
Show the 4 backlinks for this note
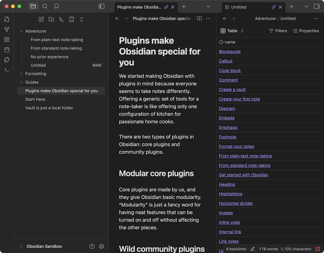[236, 249]
